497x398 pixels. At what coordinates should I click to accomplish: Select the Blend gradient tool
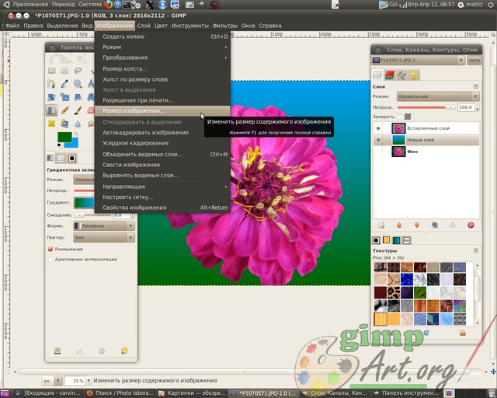point(51,110)
